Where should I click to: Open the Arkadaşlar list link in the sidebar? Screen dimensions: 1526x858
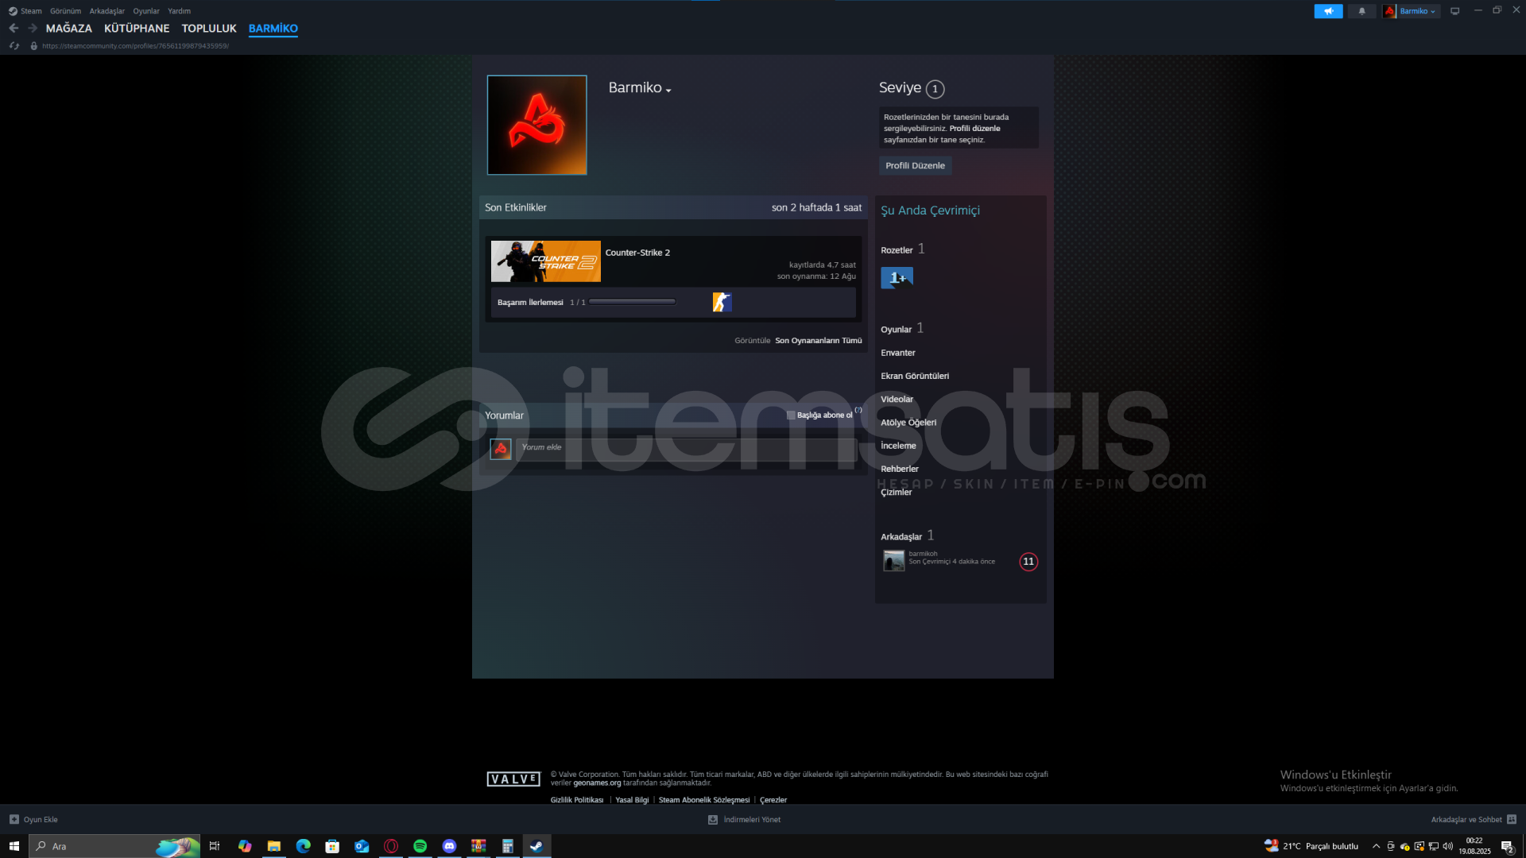[x=901, y=537]
